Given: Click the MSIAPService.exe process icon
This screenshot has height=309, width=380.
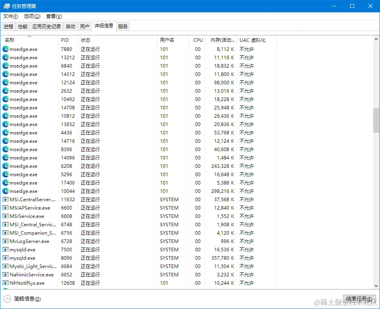Looking at the screenshot, I should tap(6, 208).
